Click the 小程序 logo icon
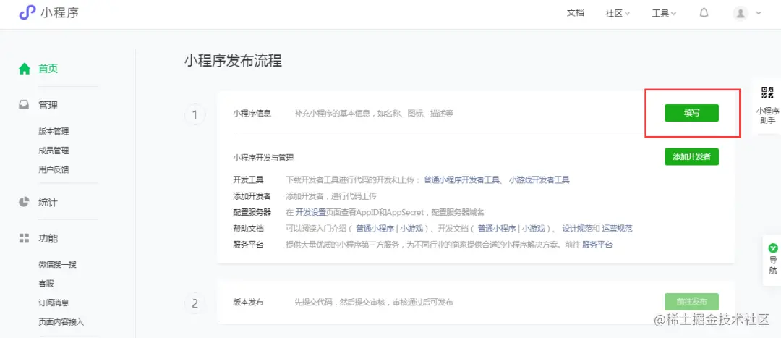The height and width of the screenshot is (338, 781). point(27,13)
